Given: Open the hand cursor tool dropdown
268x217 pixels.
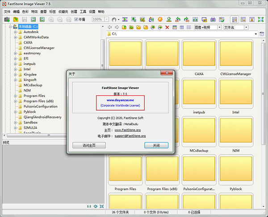Looking at the screenshot, I should [x=119, y=20].
